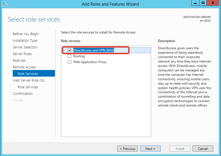Click the wizard icon in title bar

click(5, 4)
